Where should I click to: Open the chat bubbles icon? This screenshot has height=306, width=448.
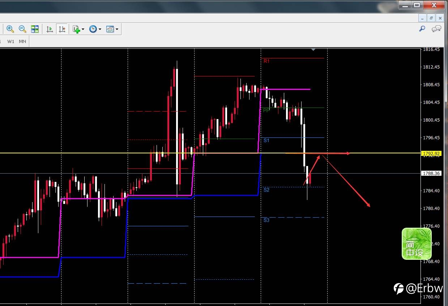pyautogui.click(x=436, y=29)
